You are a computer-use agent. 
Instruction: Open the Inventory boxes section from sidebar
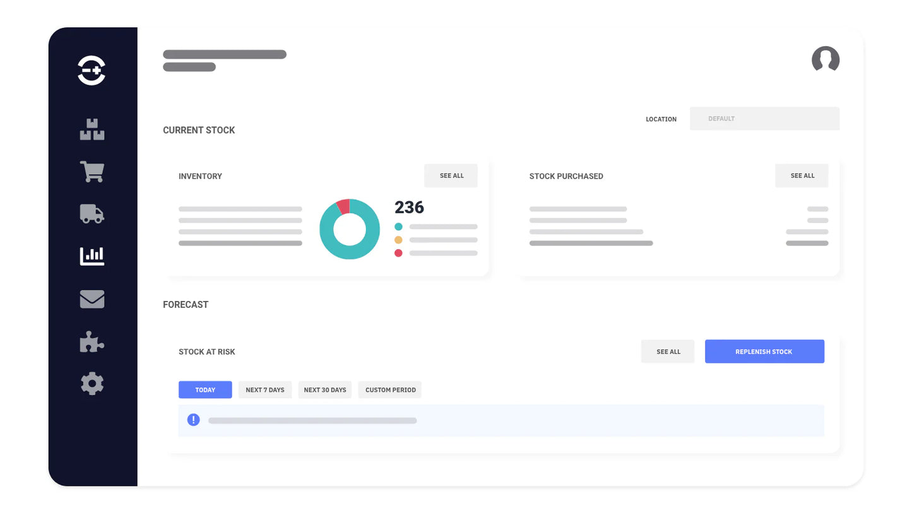pos(92,129)
